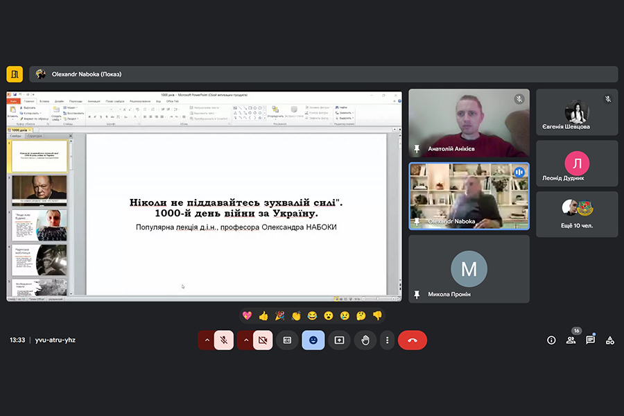The height and width of the screenshot is (416, 624).
Task: Switch to the Вставка ribbon tab
Action: (44, 101)
